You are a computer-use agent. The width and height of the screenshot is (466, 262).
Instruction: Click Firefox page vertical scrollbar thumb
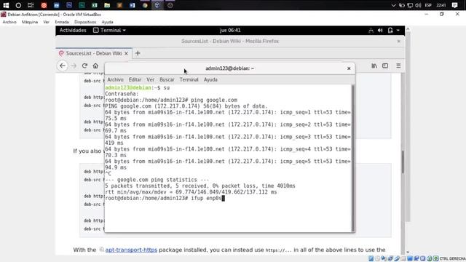403,162
